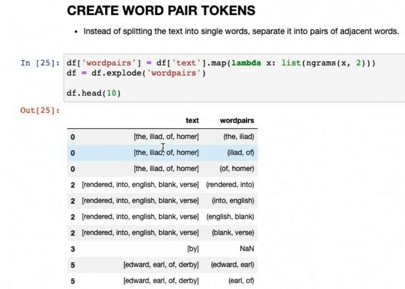Click the NaN value in wordpairs column
Viewport: 405px width, 289px height.
point(247,249)
